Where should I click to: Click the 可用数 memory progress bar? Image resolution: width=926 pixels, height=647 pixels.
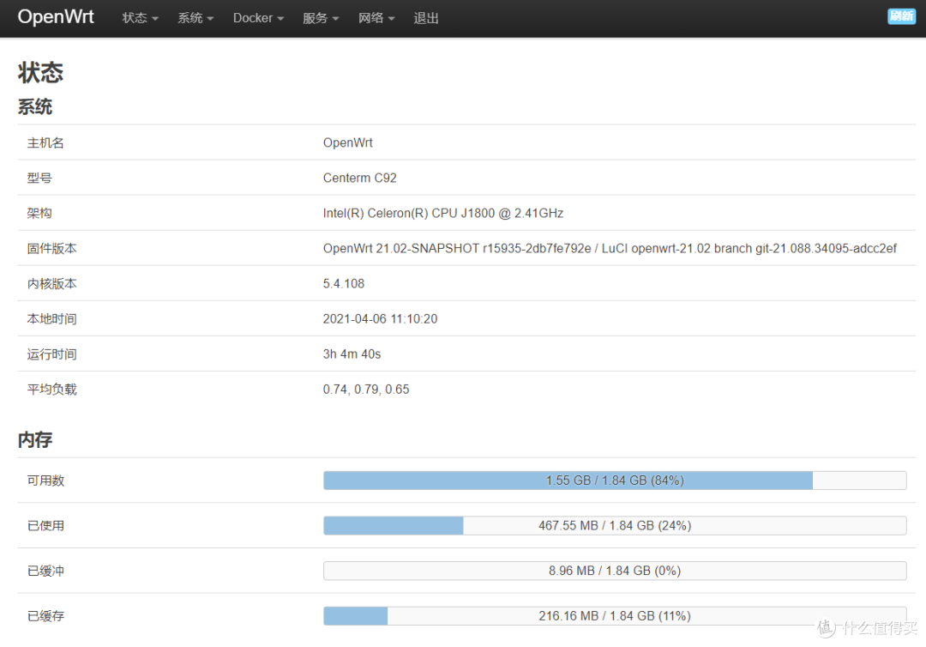tap(614, 481)
